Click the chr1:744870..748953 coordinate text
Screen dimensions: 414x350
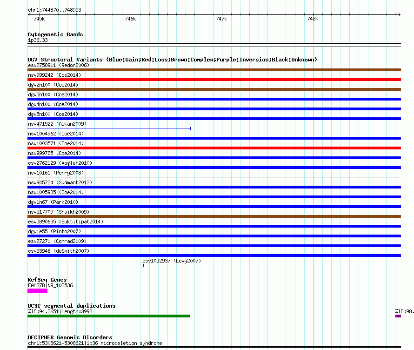click(54, 10)
